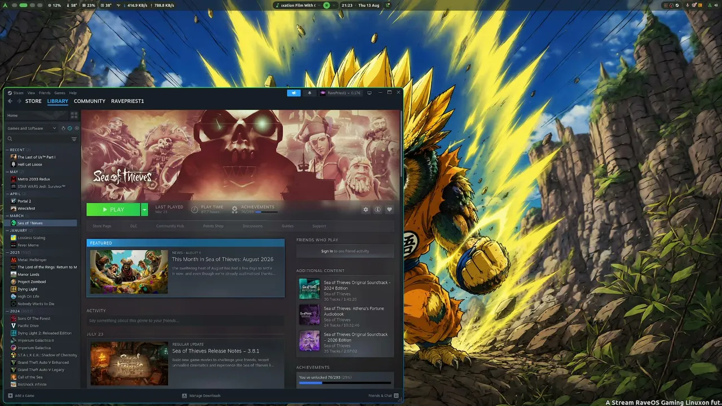Image resolution: width=722 pixels, height=406 pixels.
Task: Click the Pacific Drive game icon
Action: [14, 326]
